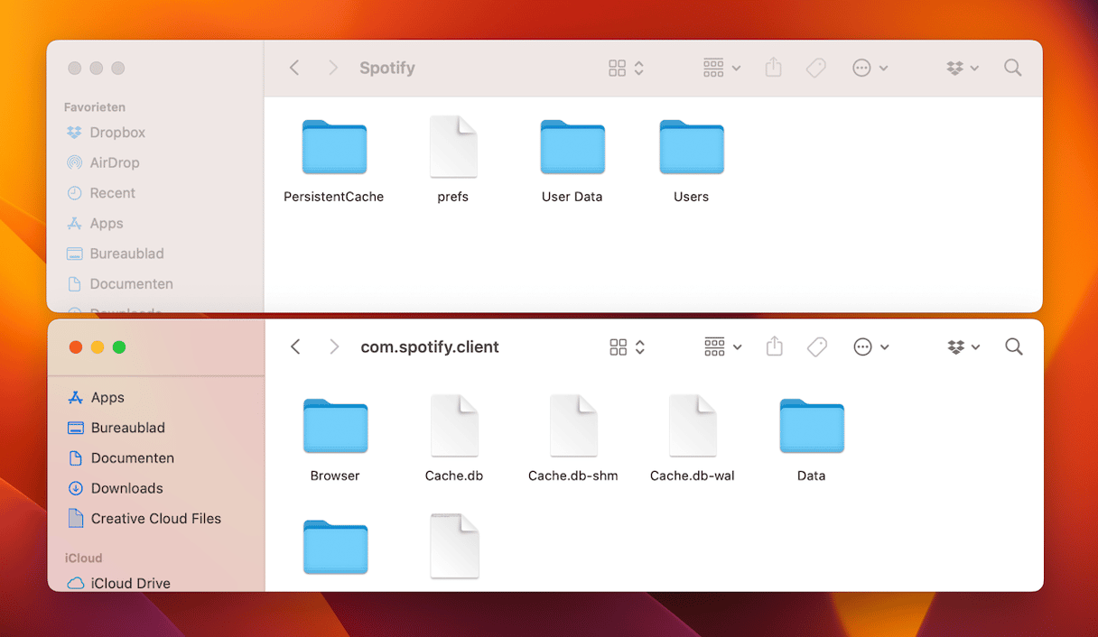Select Bureaublad in the Spotify window sidebar

pyautogui.click(x=116, y=254)
